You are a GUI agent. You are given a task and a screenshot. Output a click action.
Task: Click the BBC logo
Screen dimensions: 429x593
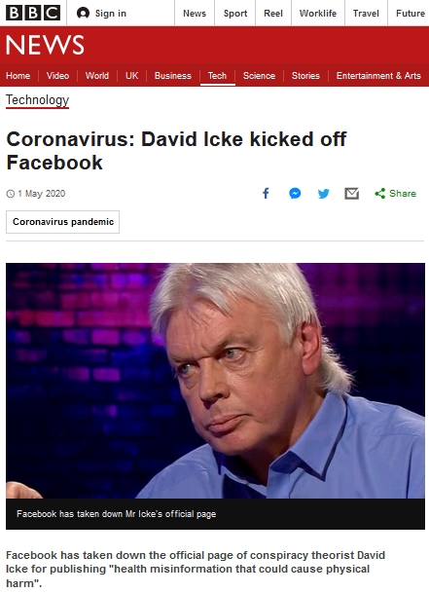pos(33,13)
